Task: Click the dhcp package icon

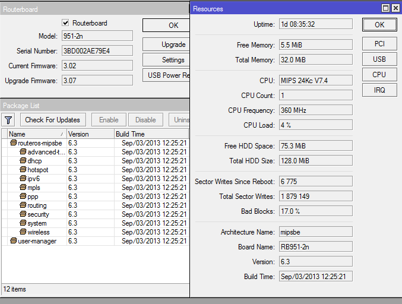Action: tap(23, 161)
